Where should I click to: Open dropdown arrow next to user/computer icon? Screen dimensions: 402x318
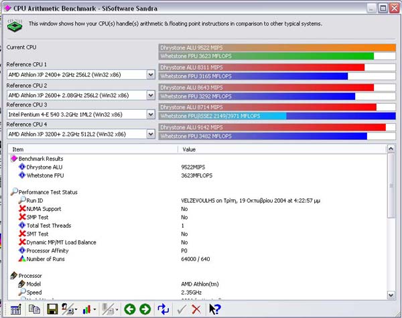[x=76, y=310]
